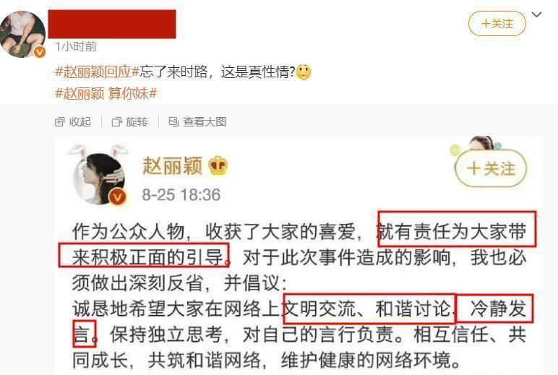The width and height of the screenshot is (558, 375).
Task: Follow the poster with 关注 button
Action: [x=497, y=23]
